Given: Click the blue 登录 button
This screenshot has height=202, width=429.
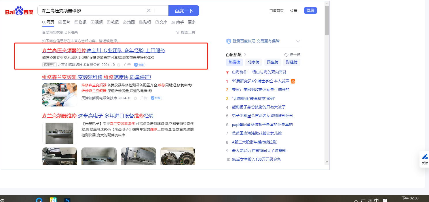Looking at the screenshot, I should (310, 10).
